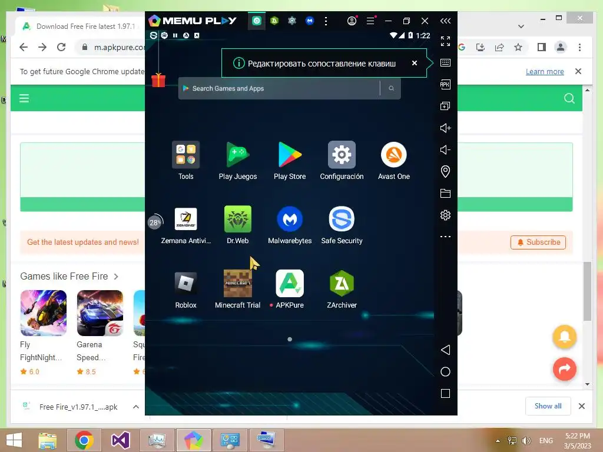
Task: Click Learn more link in Chrome
Action: click(x=545, y=71)
